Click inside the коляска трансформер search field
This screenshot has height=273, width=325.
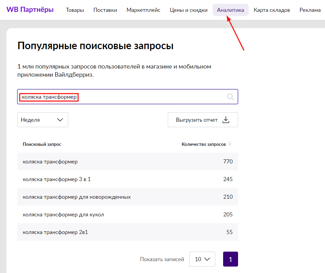102,97
